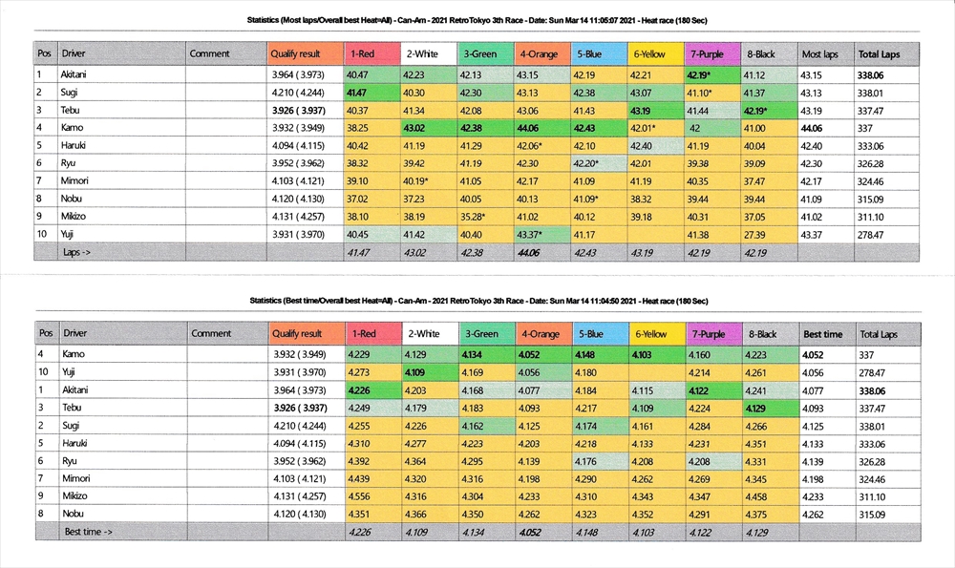Select the 4-Orange header in bottom table

pyautogui.click(x=541, y=334)
